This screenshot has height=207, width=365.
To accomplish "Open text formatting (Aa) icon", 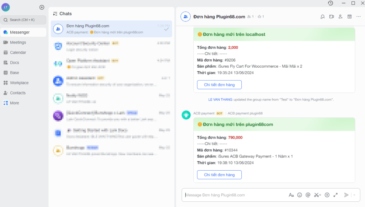I will [291, 195].
